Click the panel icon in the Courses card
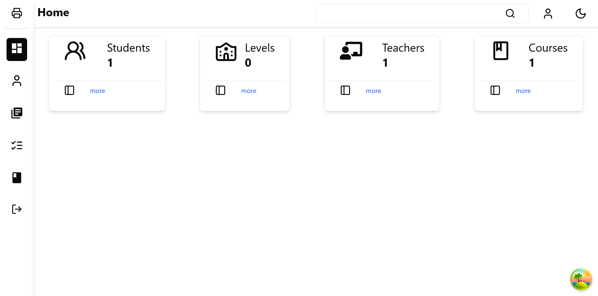The width and height of the screenshot is (598, 296). tap(495, 90)
